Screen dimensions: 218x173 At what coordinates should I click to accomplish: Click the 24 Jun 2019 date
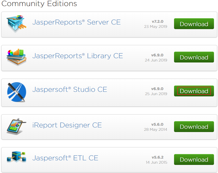pyautogui.click(x=156, y=60)
